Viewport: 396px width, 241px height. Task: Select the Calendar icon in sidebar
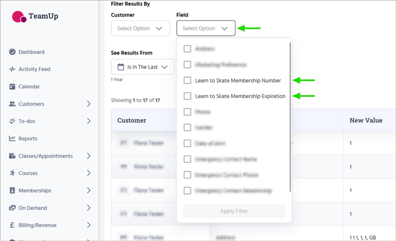(x=13, y=87)
